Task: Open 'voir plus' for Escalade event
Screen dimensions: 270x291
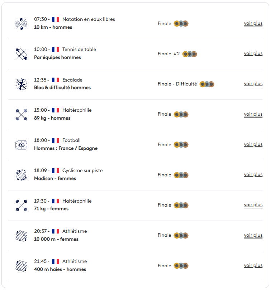Action: click(253, 84)
